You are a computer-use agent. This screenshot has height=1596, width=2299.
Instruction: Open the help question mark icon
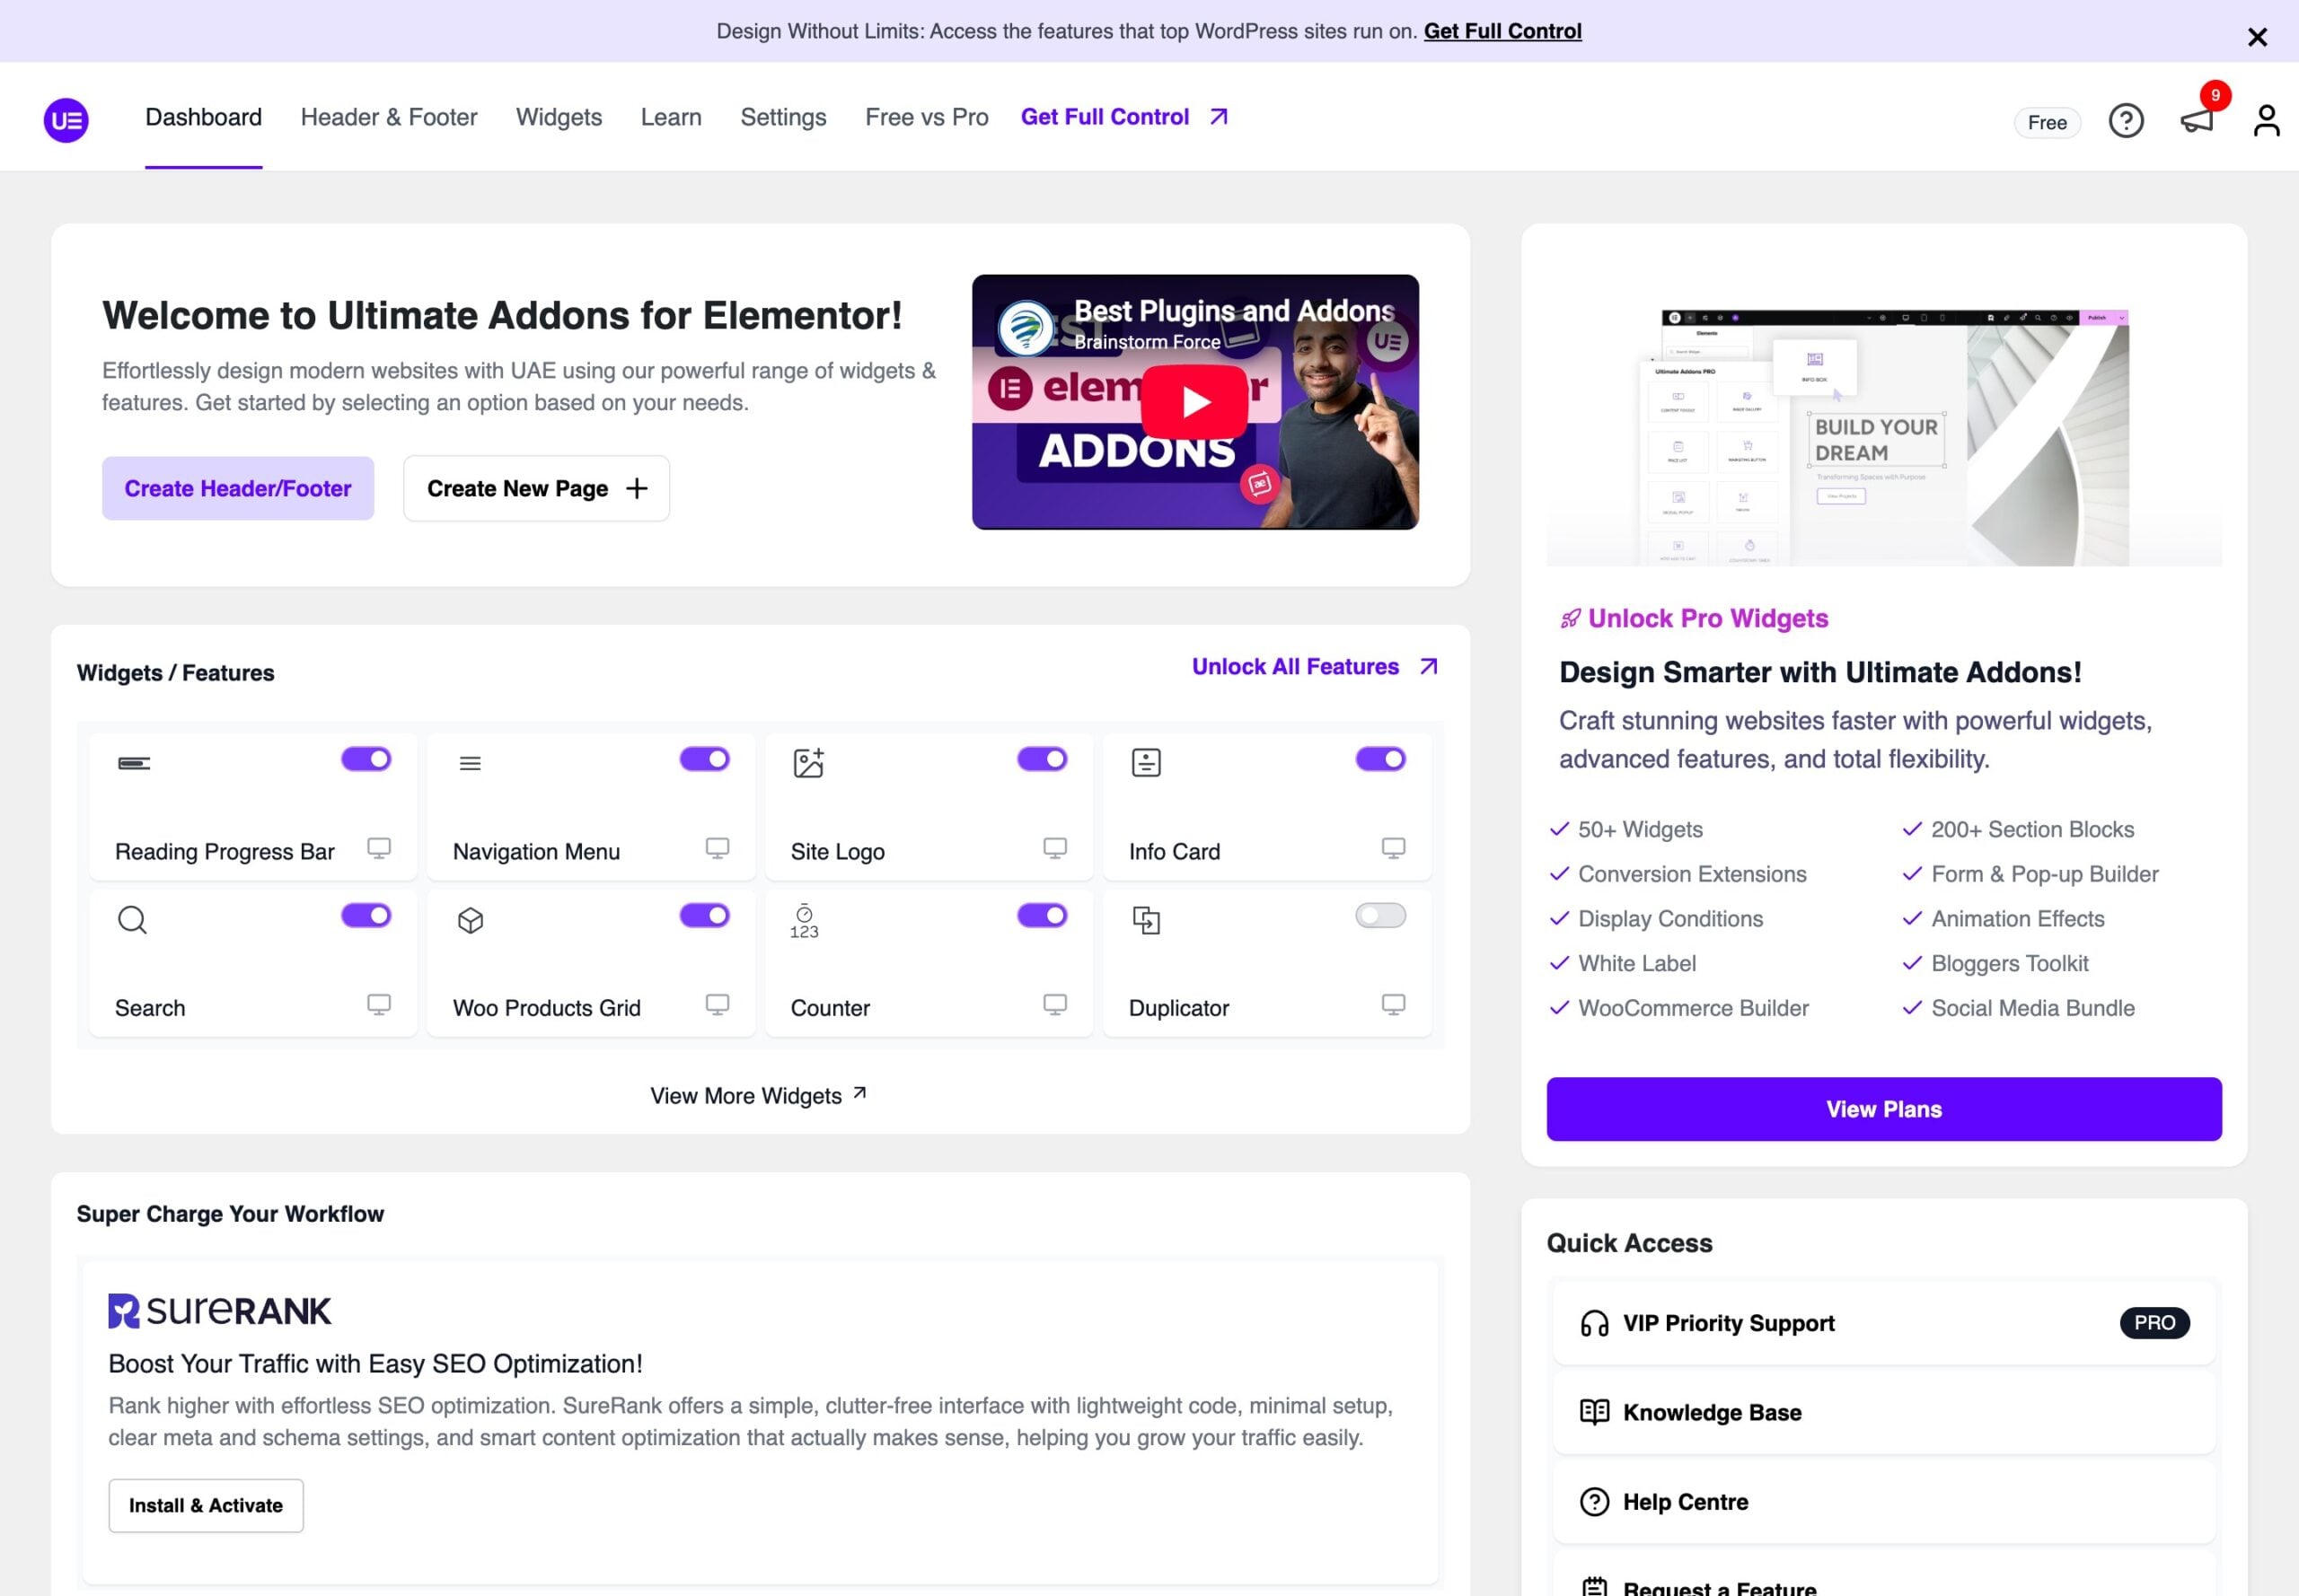tap(2126, 121)
